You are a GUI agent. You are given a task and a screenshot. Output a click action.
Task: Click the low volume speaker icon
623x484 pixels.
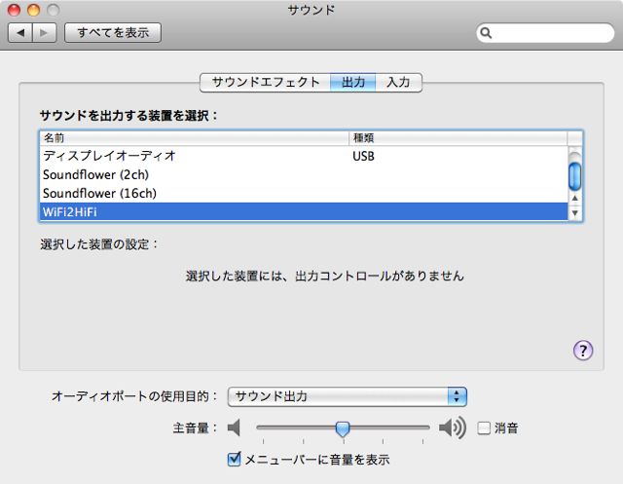(x=234, y=428)
